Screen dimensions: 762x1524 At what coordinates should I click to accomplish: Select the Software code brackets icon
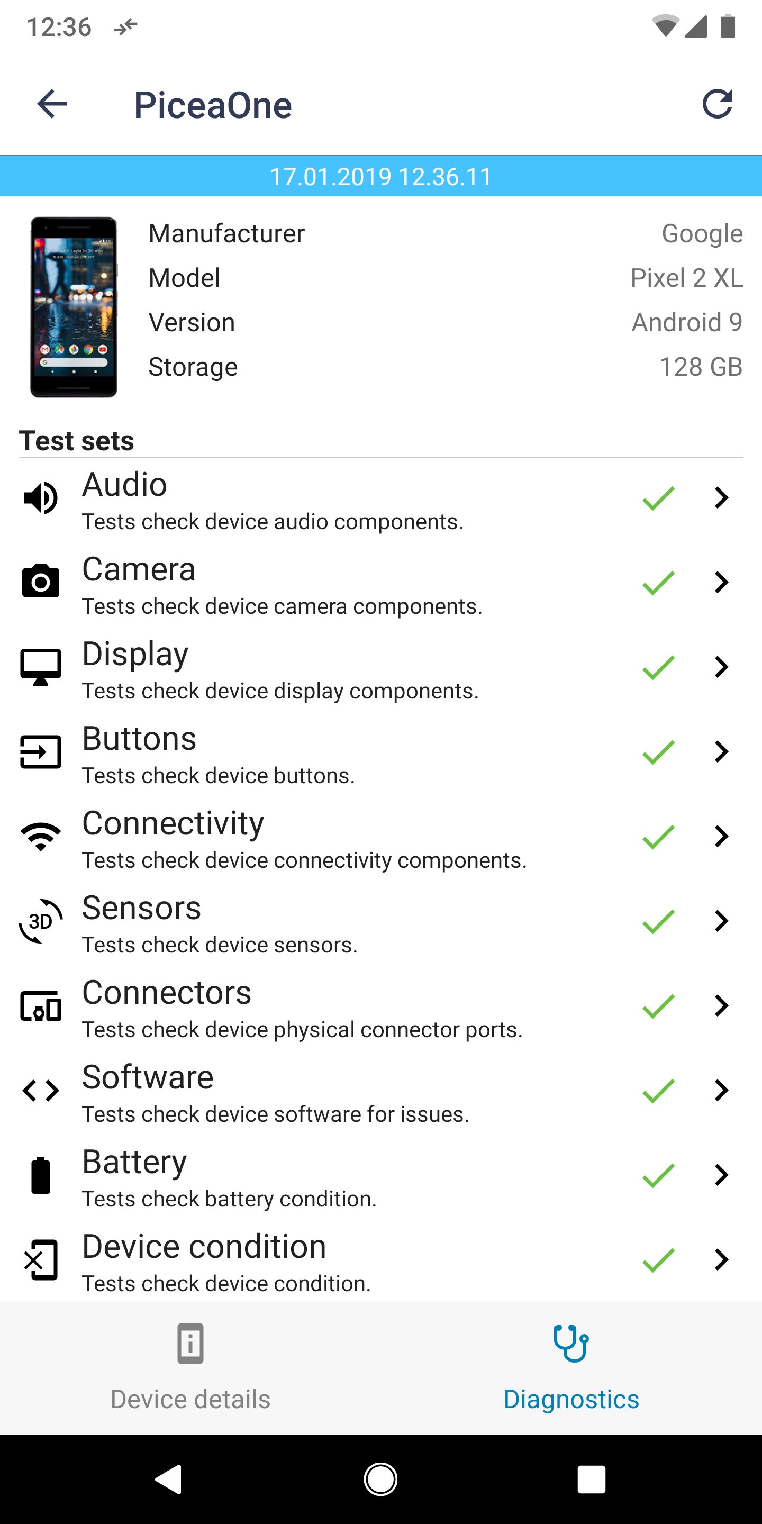[40, 1090]
